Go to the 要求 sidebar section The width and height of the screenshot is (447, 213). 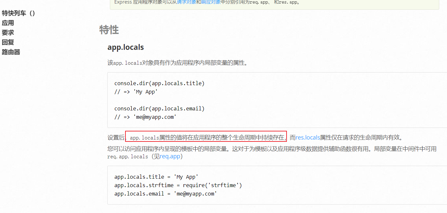click(x=8, y=33)
